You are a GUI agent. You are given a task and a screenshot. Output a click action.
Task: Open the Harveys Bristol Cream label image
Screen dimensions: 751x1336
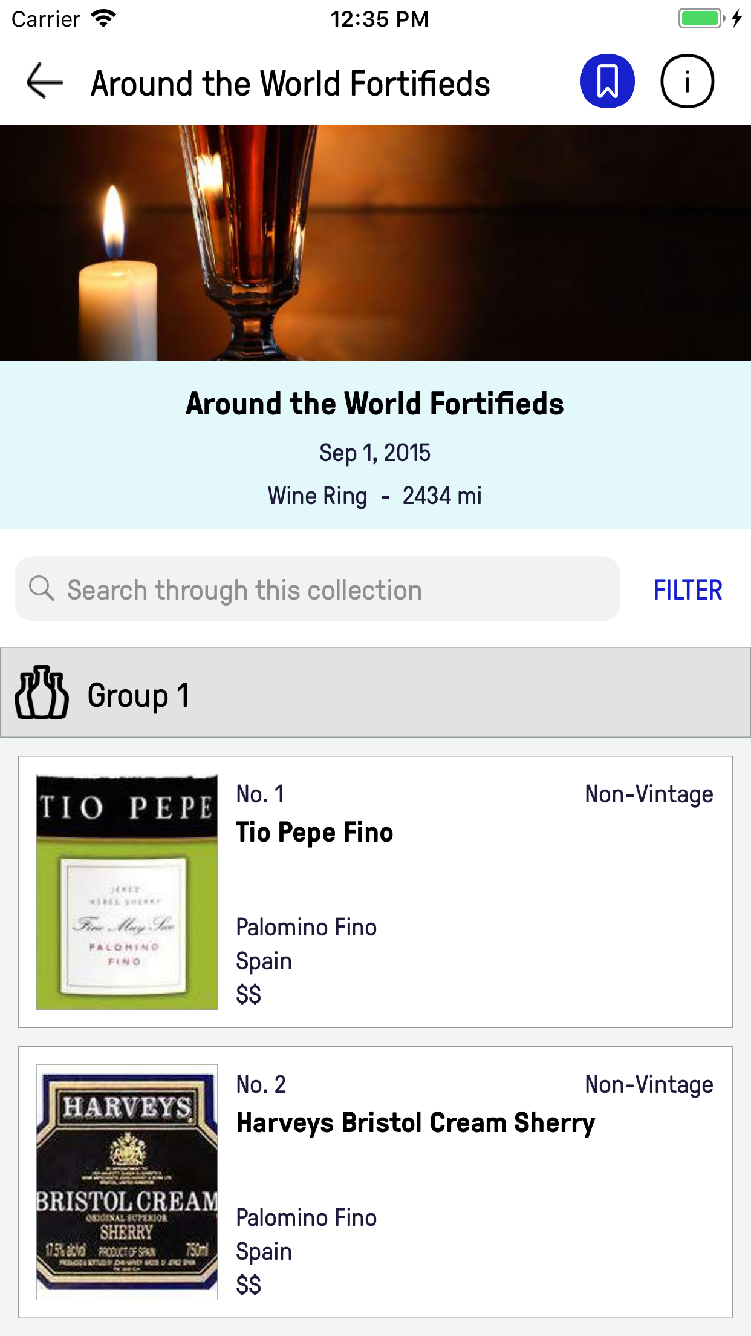pos(127,1182)
